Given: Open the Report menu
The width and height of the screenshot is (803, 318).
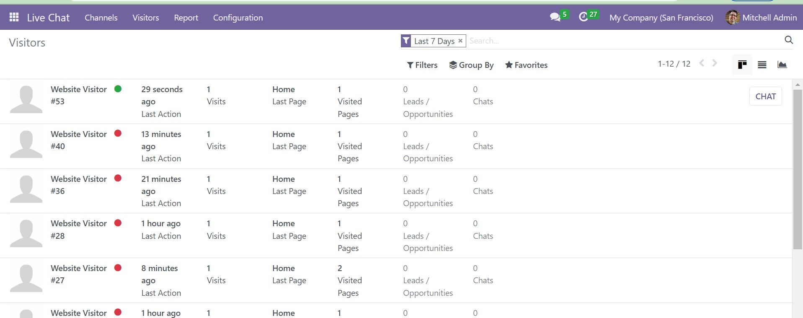Looking at the screenshot, I should [x=186, y=18].
